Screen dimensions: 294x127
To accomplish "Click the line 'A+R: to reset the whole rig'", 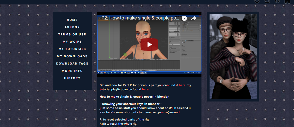I will (118, 124).
